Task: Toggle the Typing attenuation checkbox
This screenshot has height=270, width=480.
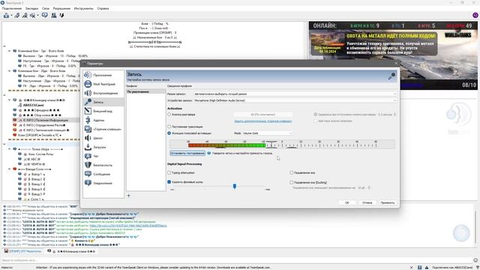Action: pos(169,172)
